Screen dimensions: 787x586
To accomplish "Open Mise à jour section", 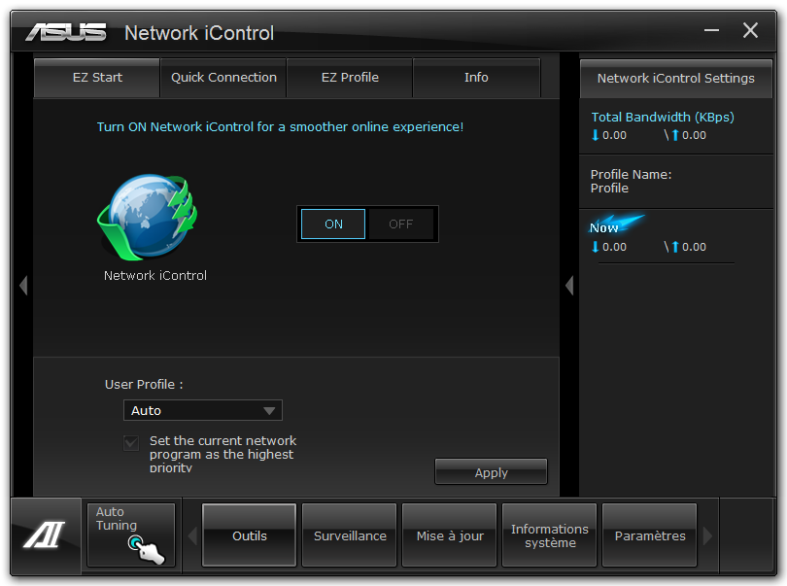I will [450, 535].
